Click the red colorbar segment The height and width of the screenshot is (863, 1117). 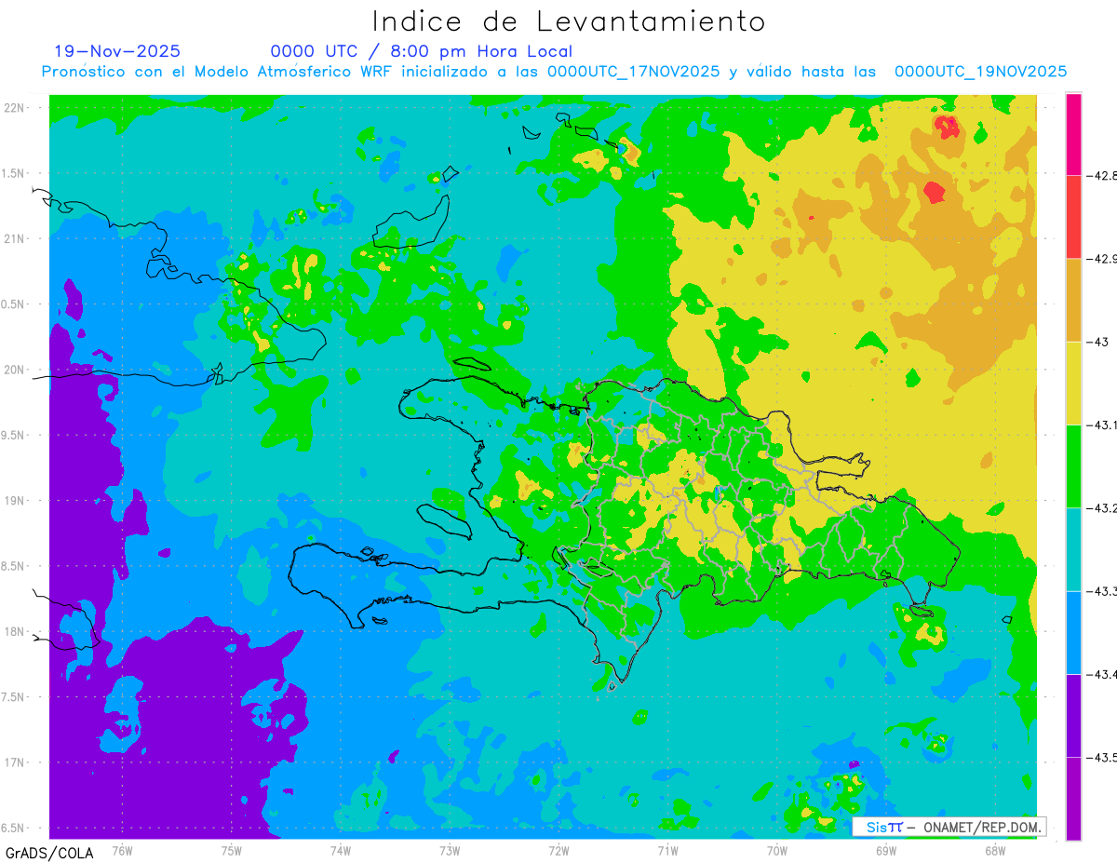pos(1073,217)
